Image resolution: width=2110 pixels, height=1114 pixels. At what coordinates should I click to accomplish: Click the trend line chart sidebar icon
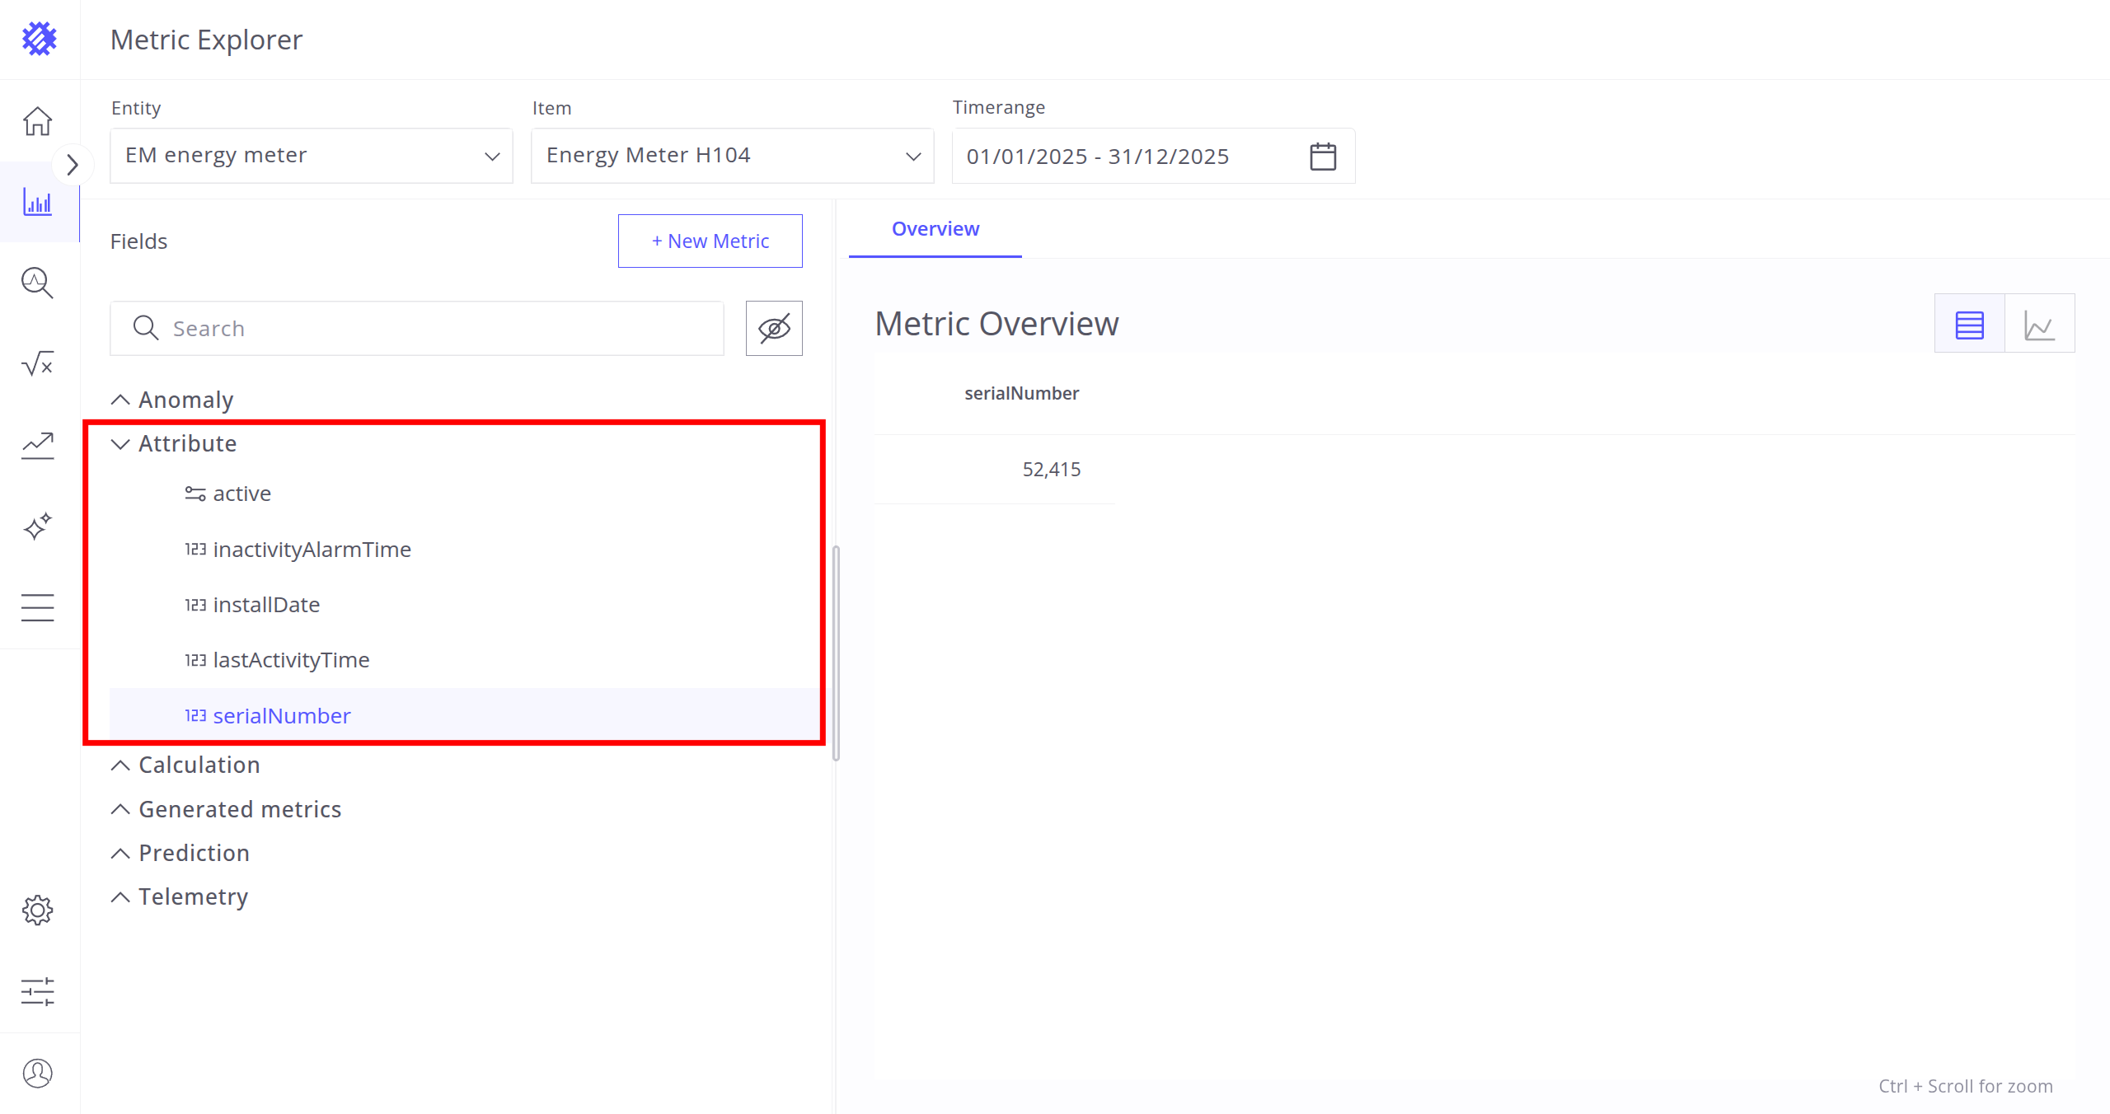pyautogui.click(x=38, y=445)
